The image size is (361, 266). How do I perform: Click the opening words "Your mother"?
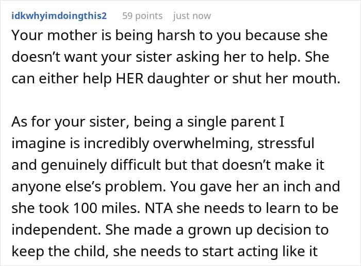pyautogui.click(x=43, y=36)
